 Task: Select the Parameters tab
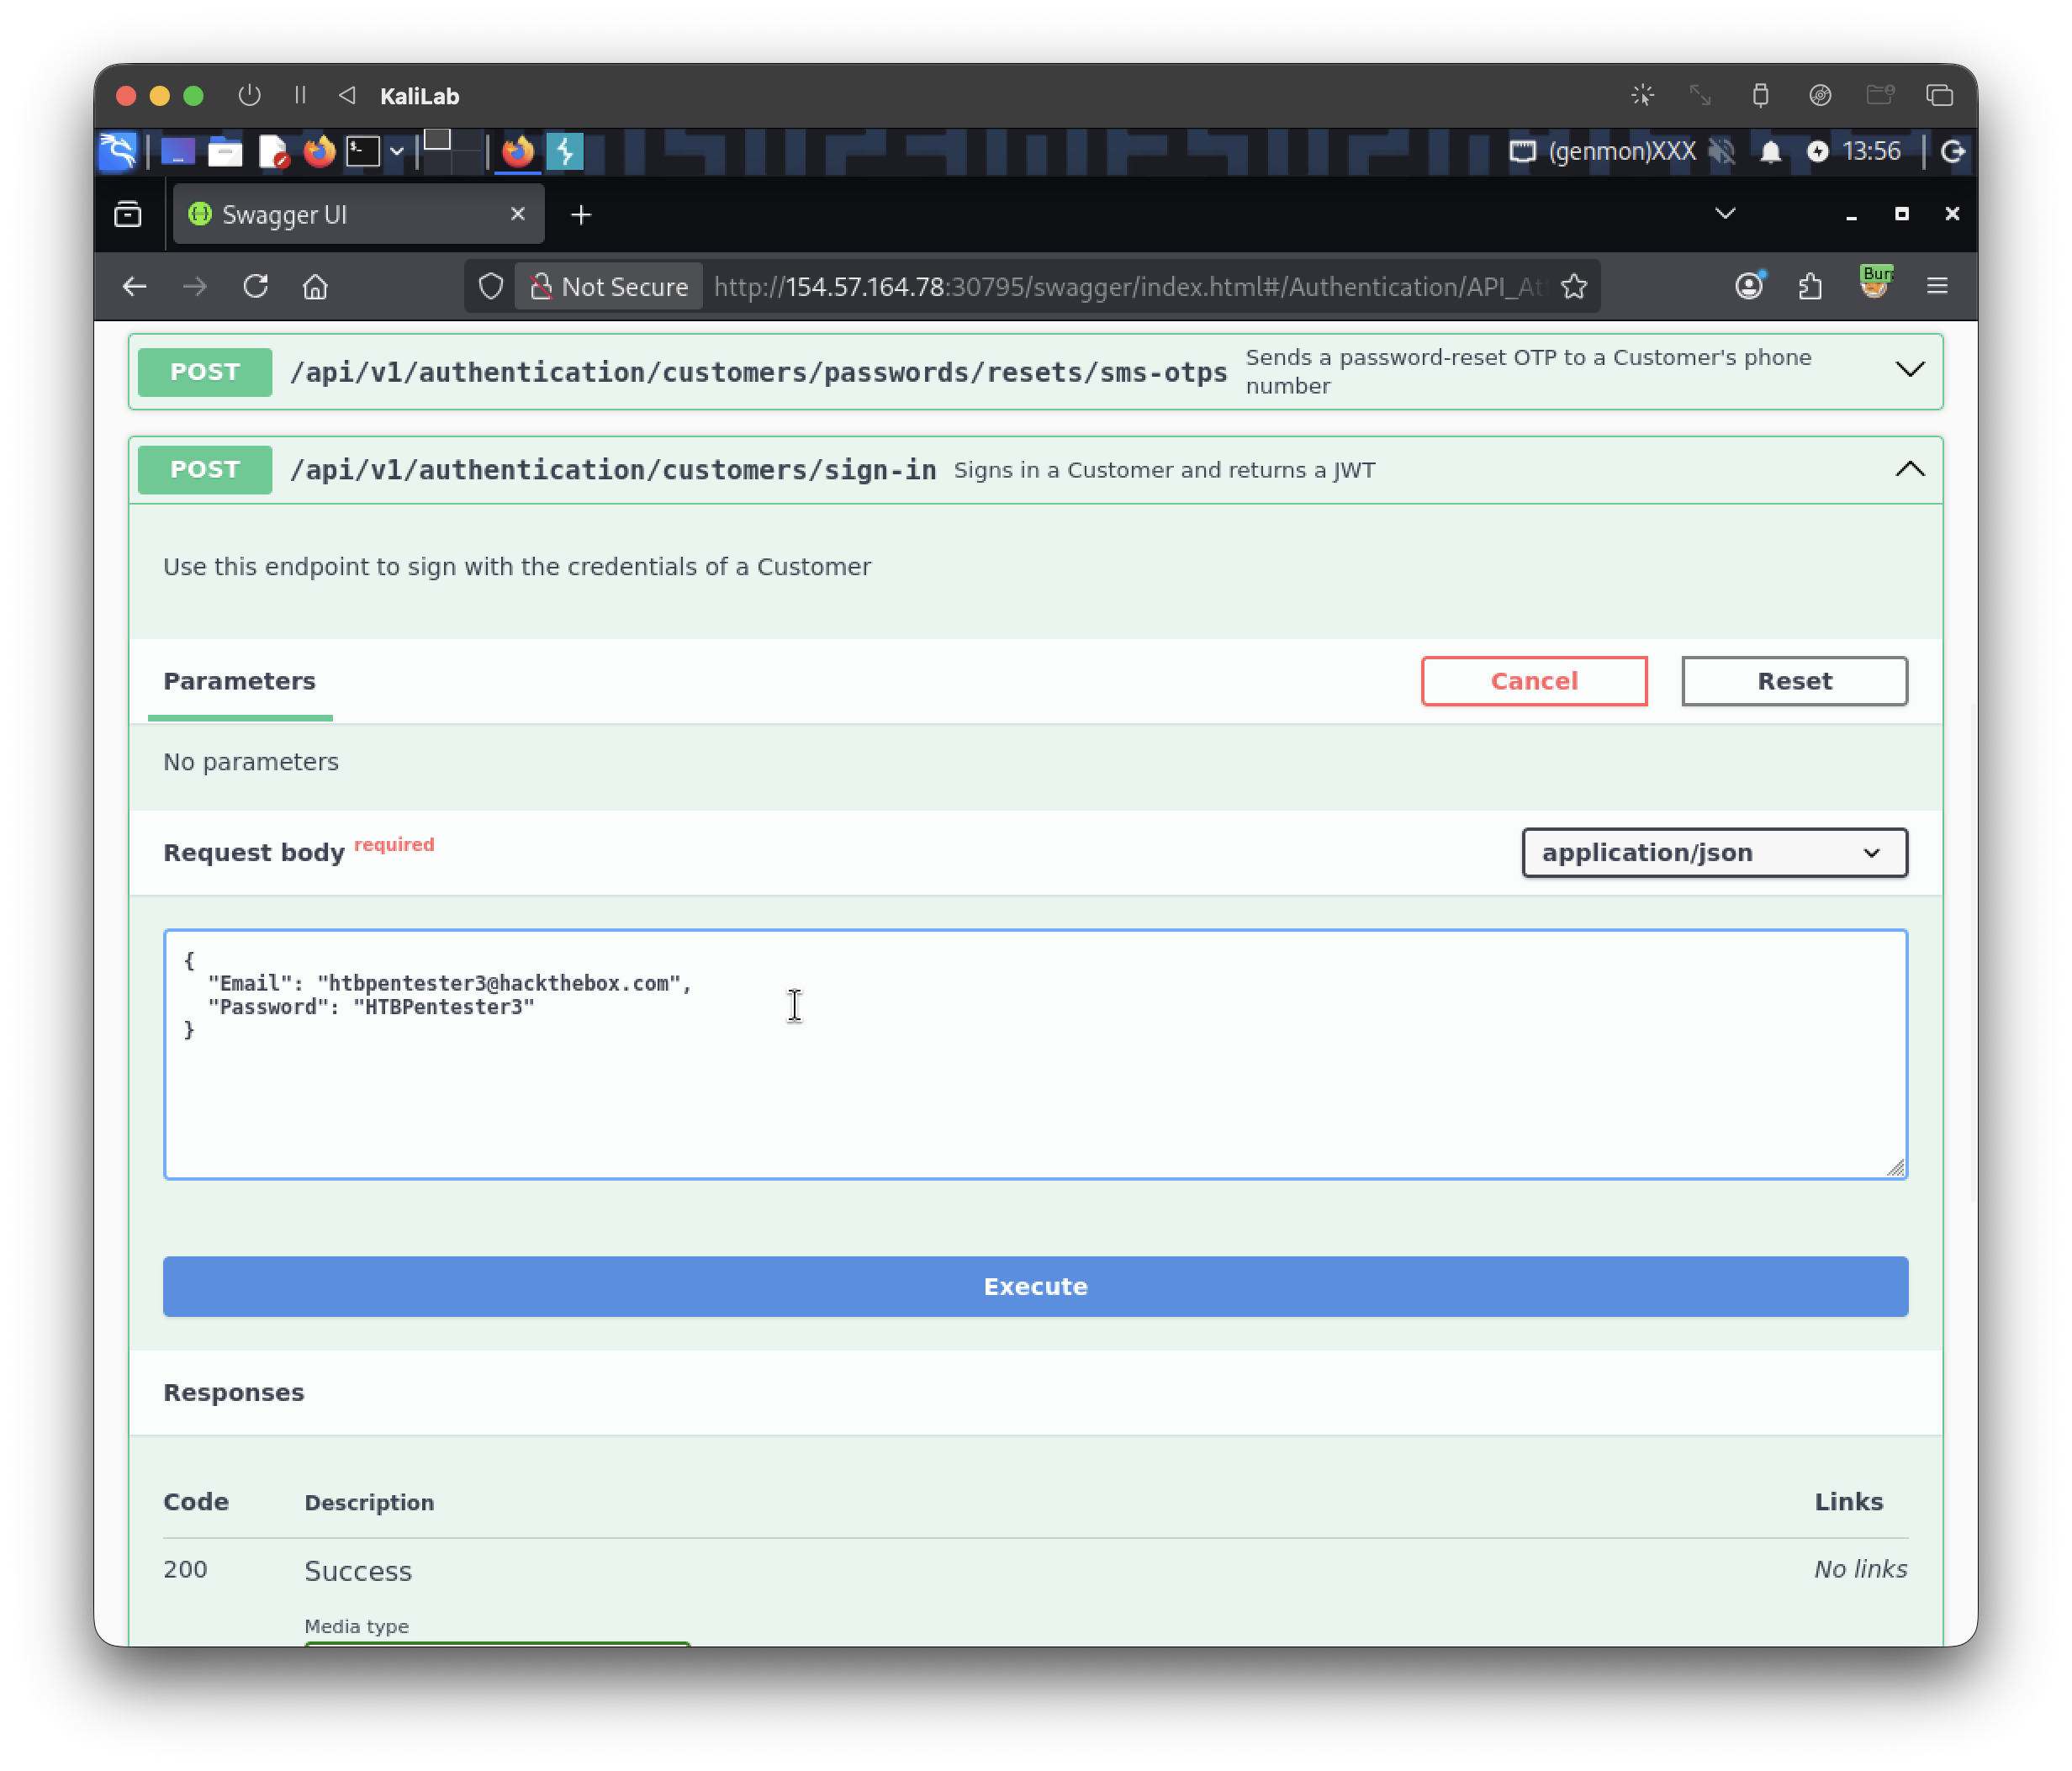point(239,681)
